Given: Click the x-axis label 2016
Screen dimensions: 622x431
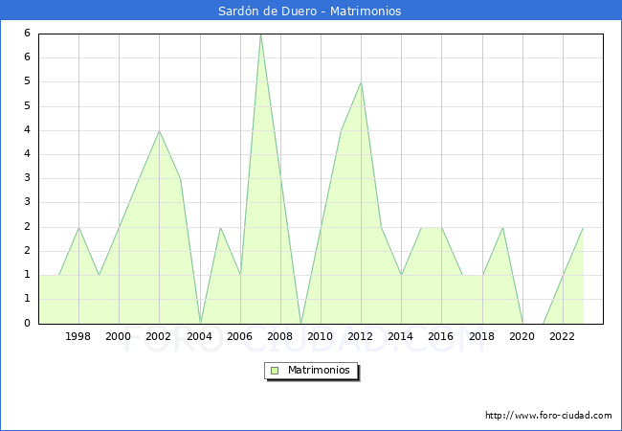Looking at the screenshot, I should [x=441, y=336].
